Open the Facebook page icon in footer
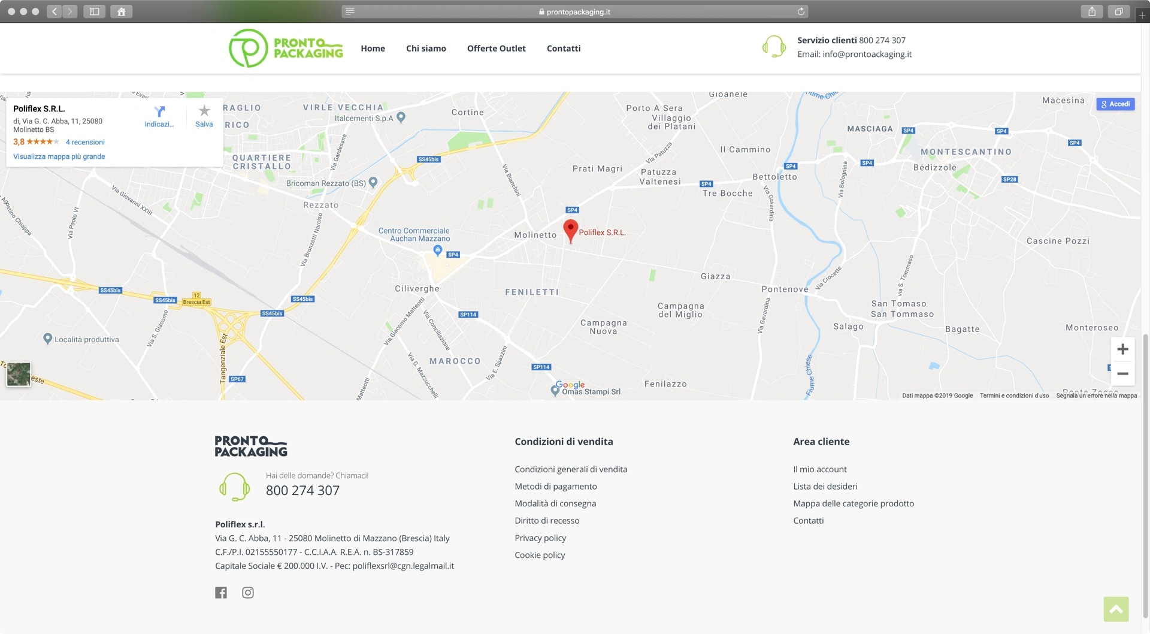 (221, 593)
